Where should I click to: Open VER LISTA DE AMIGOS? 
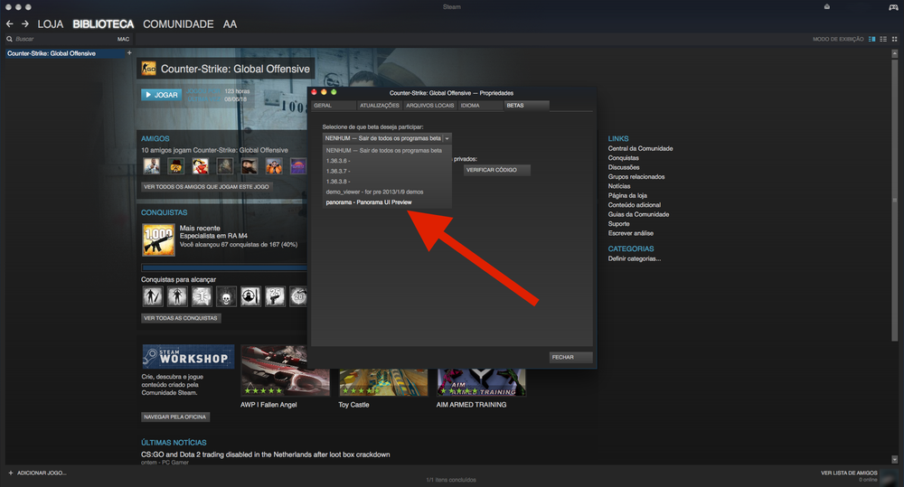pyautogui.click(x=849, y=473)
